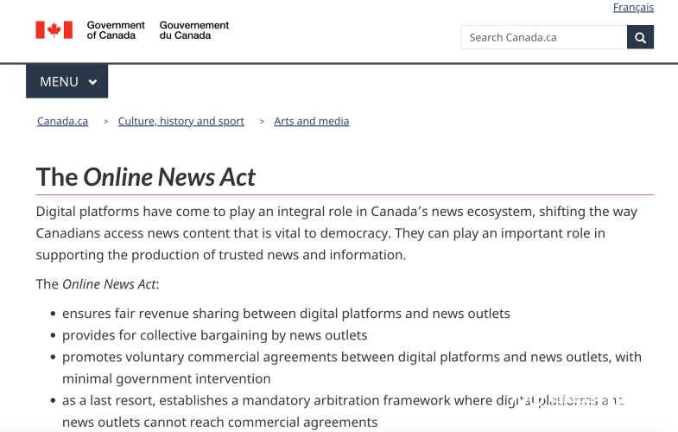The height and width of the screenshot is (432, 678).
Task: Focus the Search Canada.ca input field
Action: (x=544, y=37)
